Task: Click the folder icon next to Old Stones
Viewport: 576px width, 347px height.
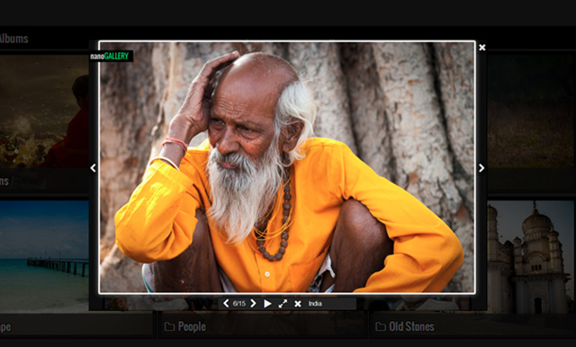Action: point(381,326)
